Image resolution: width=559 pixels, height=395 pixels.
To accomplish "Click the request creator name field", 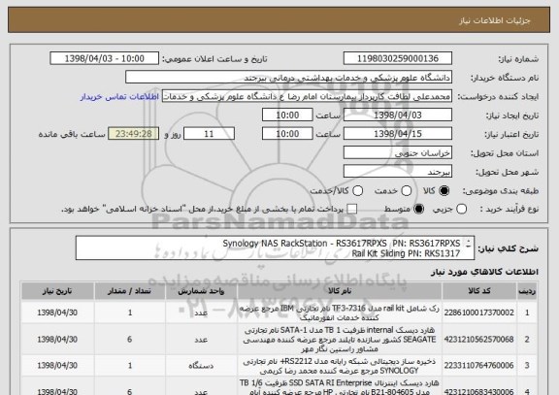I will [x=307, y=96].
